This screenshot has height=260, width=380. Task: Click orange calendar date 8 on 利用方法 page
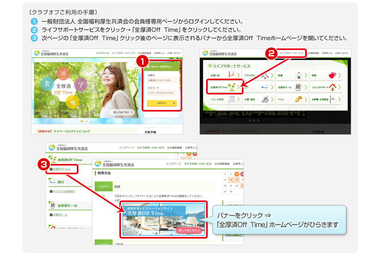tap(237, 174)
